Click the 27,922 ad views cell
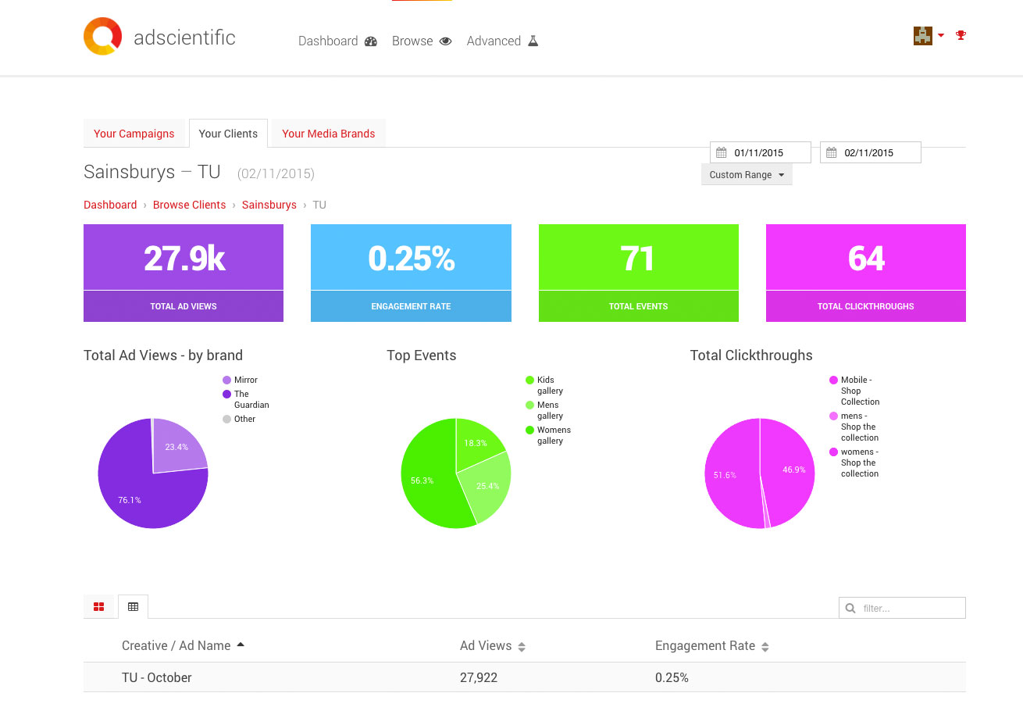The image size is (1023, 725). pos(479,677)
